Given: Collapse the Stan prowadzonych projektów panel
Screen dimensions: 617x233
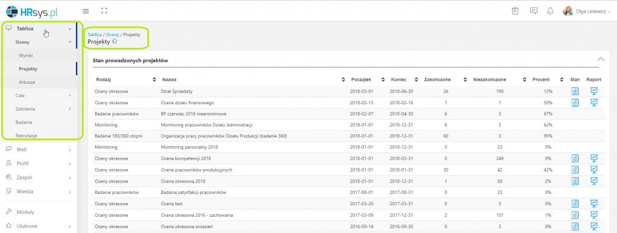Looking at the screenshot, I should pyautogui.click(x=601, y=60).
